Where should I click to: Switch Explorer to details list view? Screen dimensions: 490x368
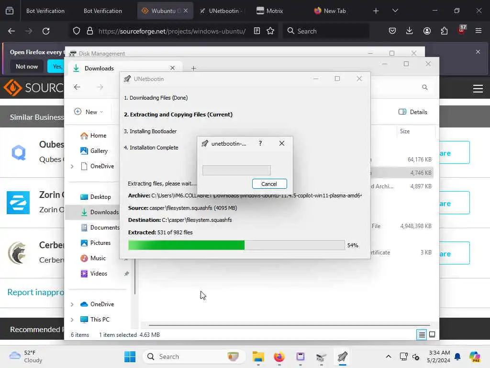(x=422, y=335)
